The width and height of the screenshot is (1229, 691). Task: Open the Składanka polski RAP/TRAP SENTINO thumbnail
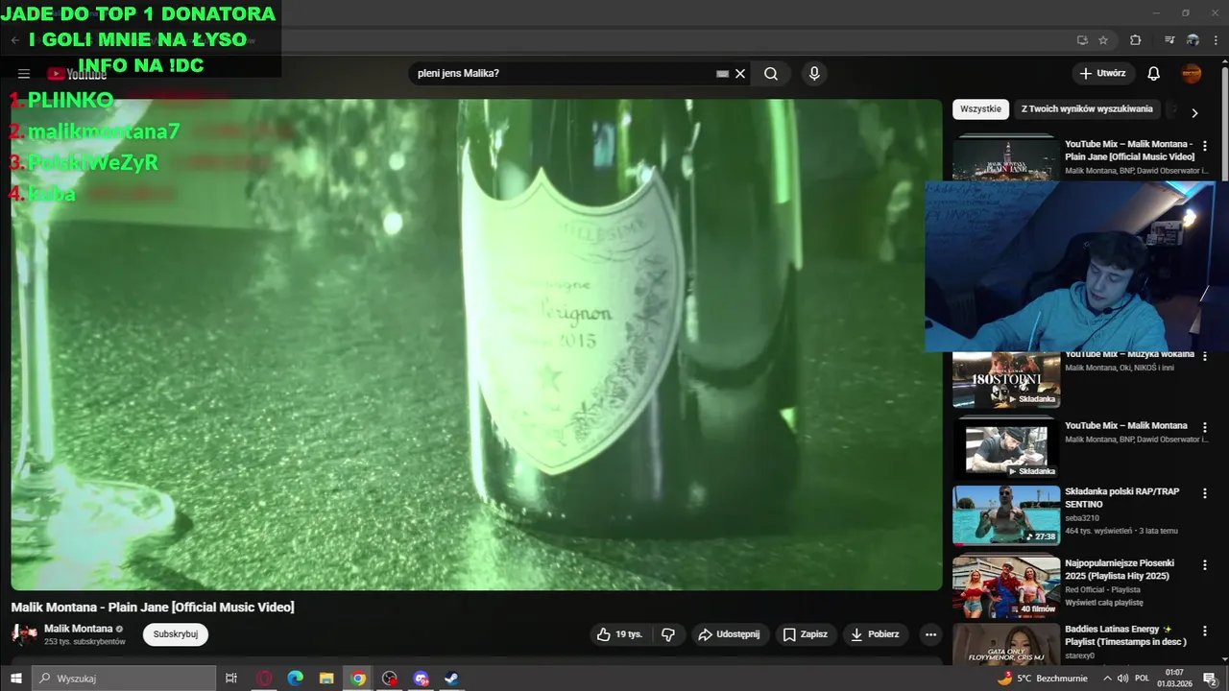[x=1006, y=515]
